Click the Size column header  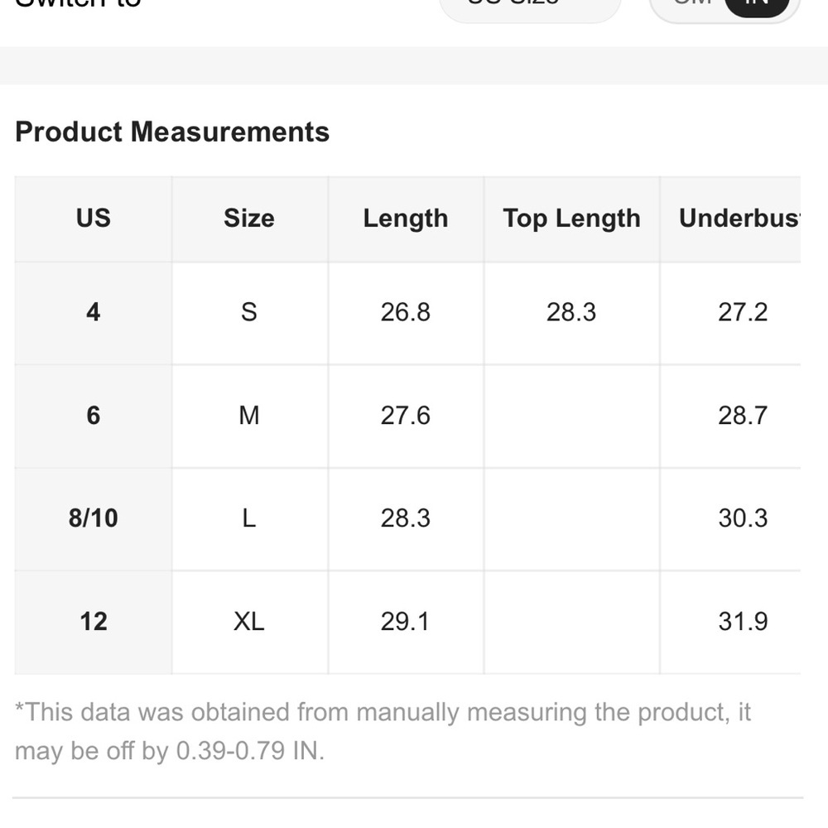pyautogui.click(x=249, y=219)
